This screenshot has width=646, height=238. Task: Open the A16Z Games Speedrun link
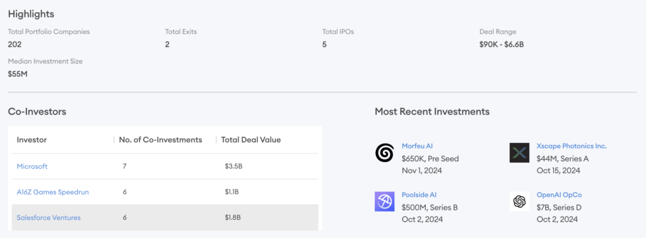pyautogui.click(x=53, y=192)
